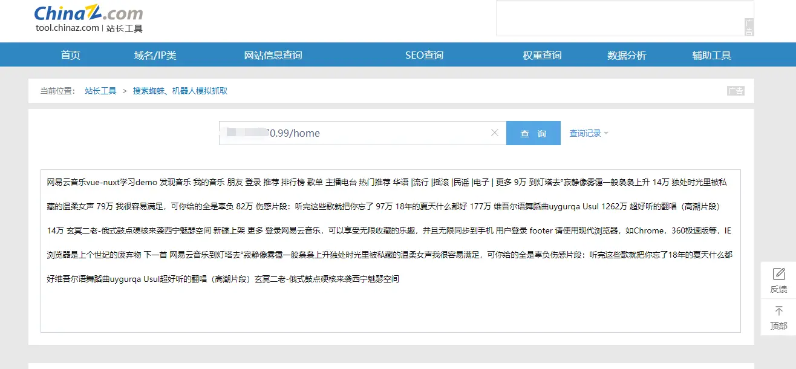Click the ChinaZ.com logo

89,13
